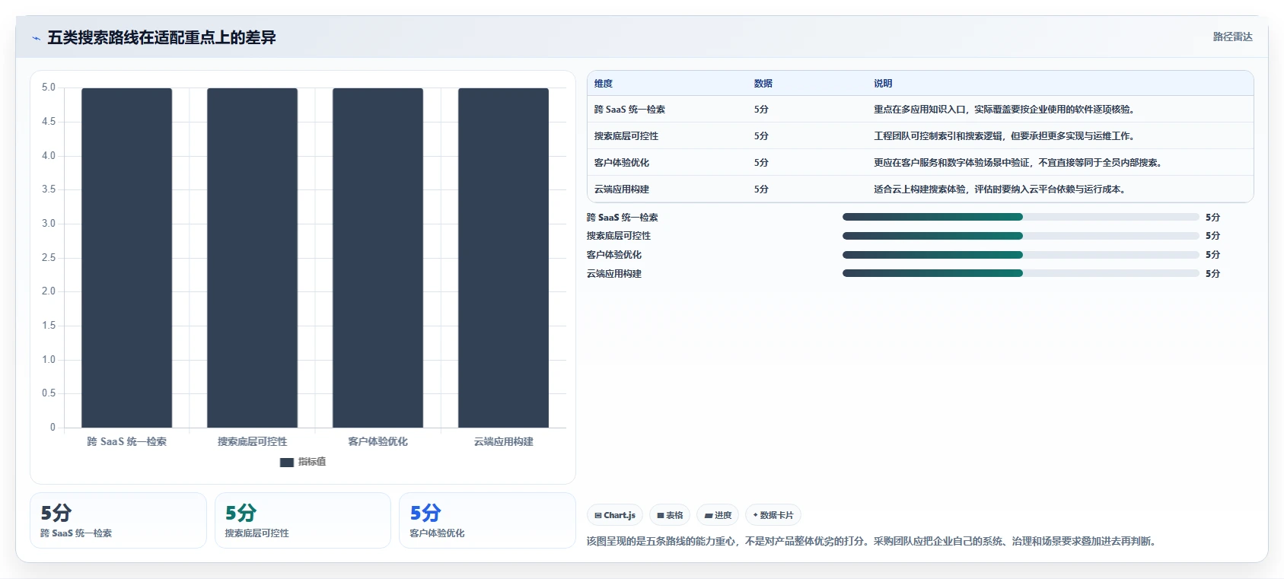This screenshot has height=579, width=1284.
Task: Click the 云端应用构建 chart bar
Action: 504,258
